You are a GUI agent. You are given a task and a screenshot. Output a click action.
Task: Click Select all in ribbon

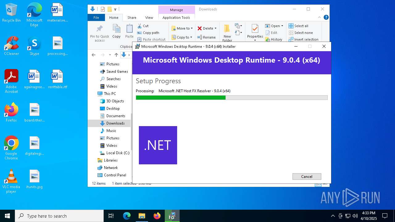298,26
